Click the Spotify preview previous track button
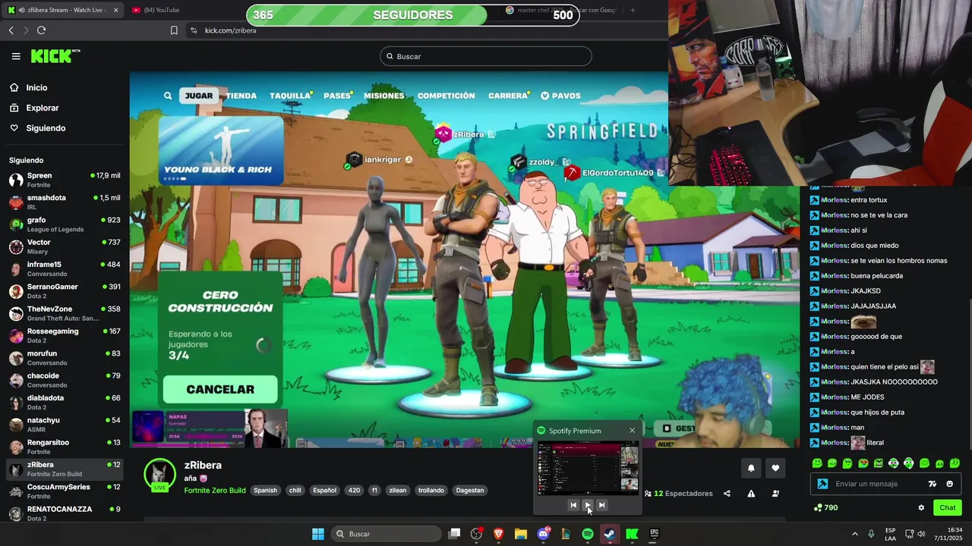This screenshot has height=546, width=972. coord(573,505)
